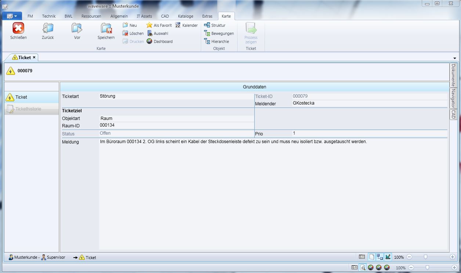Expand the Navigator side panel
The image size is (461, 273).
pyautogui.click(x=454, y=98)
